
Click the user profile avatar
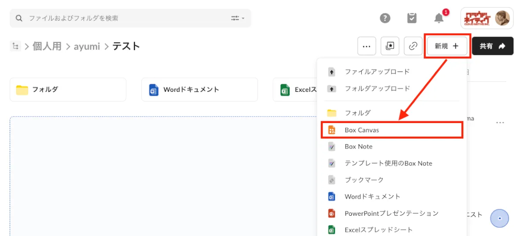(x=502, y=18)
